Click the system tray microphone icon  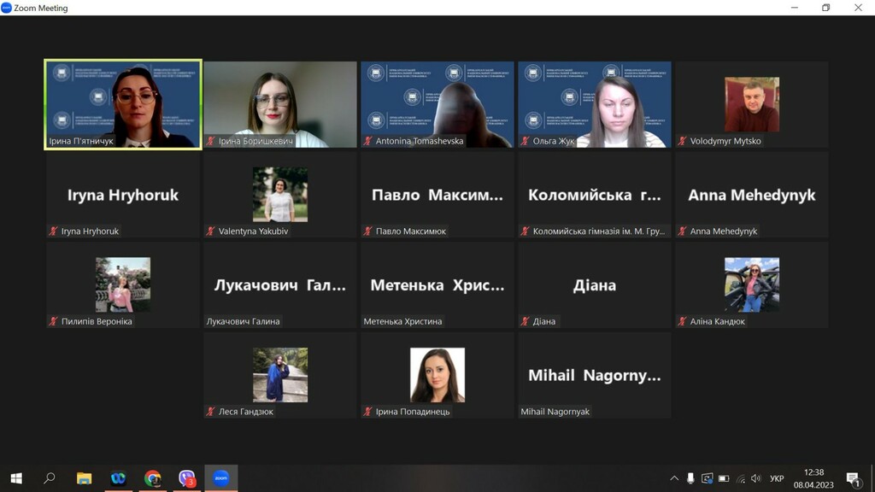690,478
